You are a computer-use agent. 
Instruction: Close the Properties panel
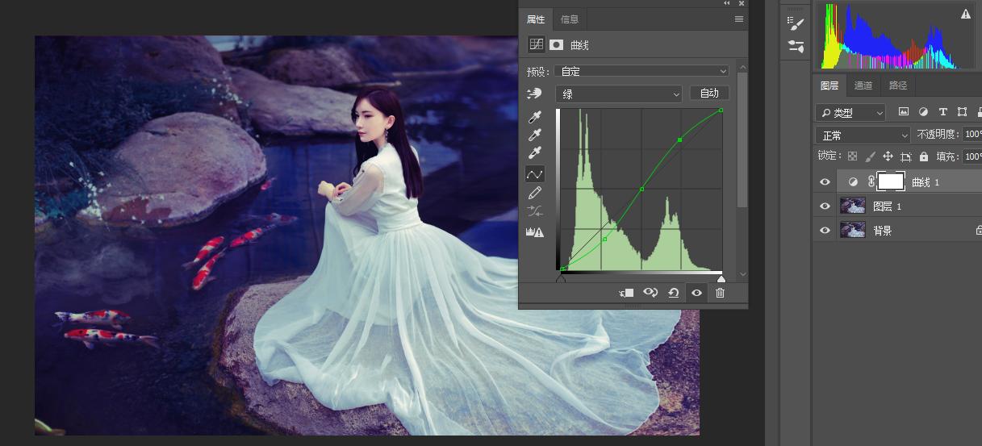point(741,3)
